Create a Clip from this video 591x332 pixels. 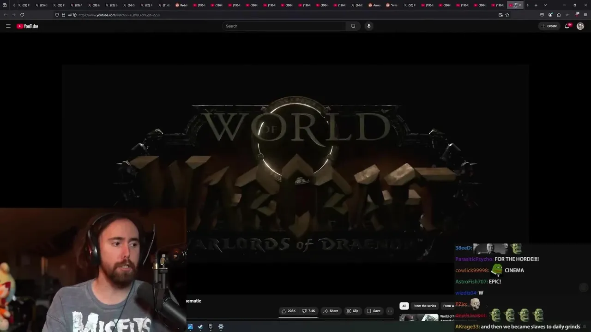click(x=352, y=311)
